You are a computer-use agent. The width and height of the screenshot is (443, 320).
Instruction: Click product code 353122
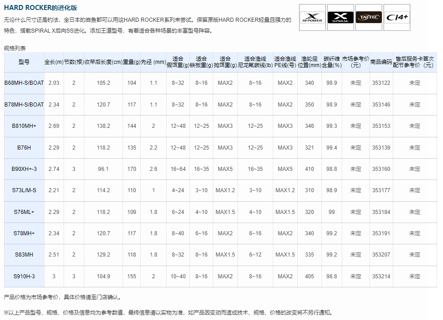tap(381, 83)
